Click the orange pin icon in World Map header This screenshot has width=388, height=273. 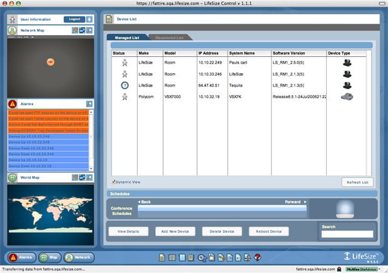coord(75,177)
